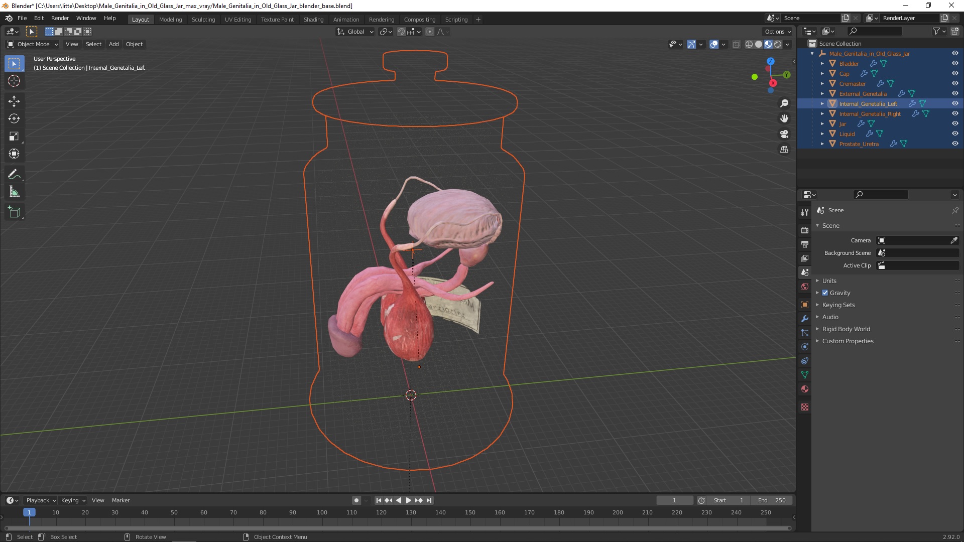Image resolution: width=964 pixels, height=542 pixels.
Task: Activate the Move tool
Action: pyautogui.click(x=14, y=101)
